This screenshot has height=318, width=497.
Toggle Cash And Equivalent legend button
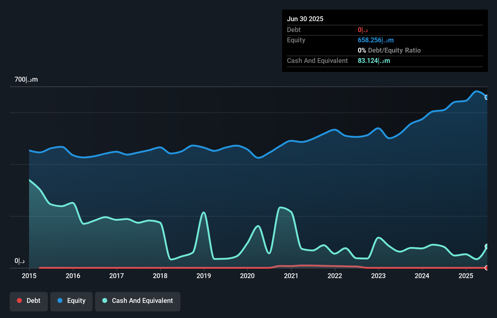pyautogui.click(x=138, y=301)
